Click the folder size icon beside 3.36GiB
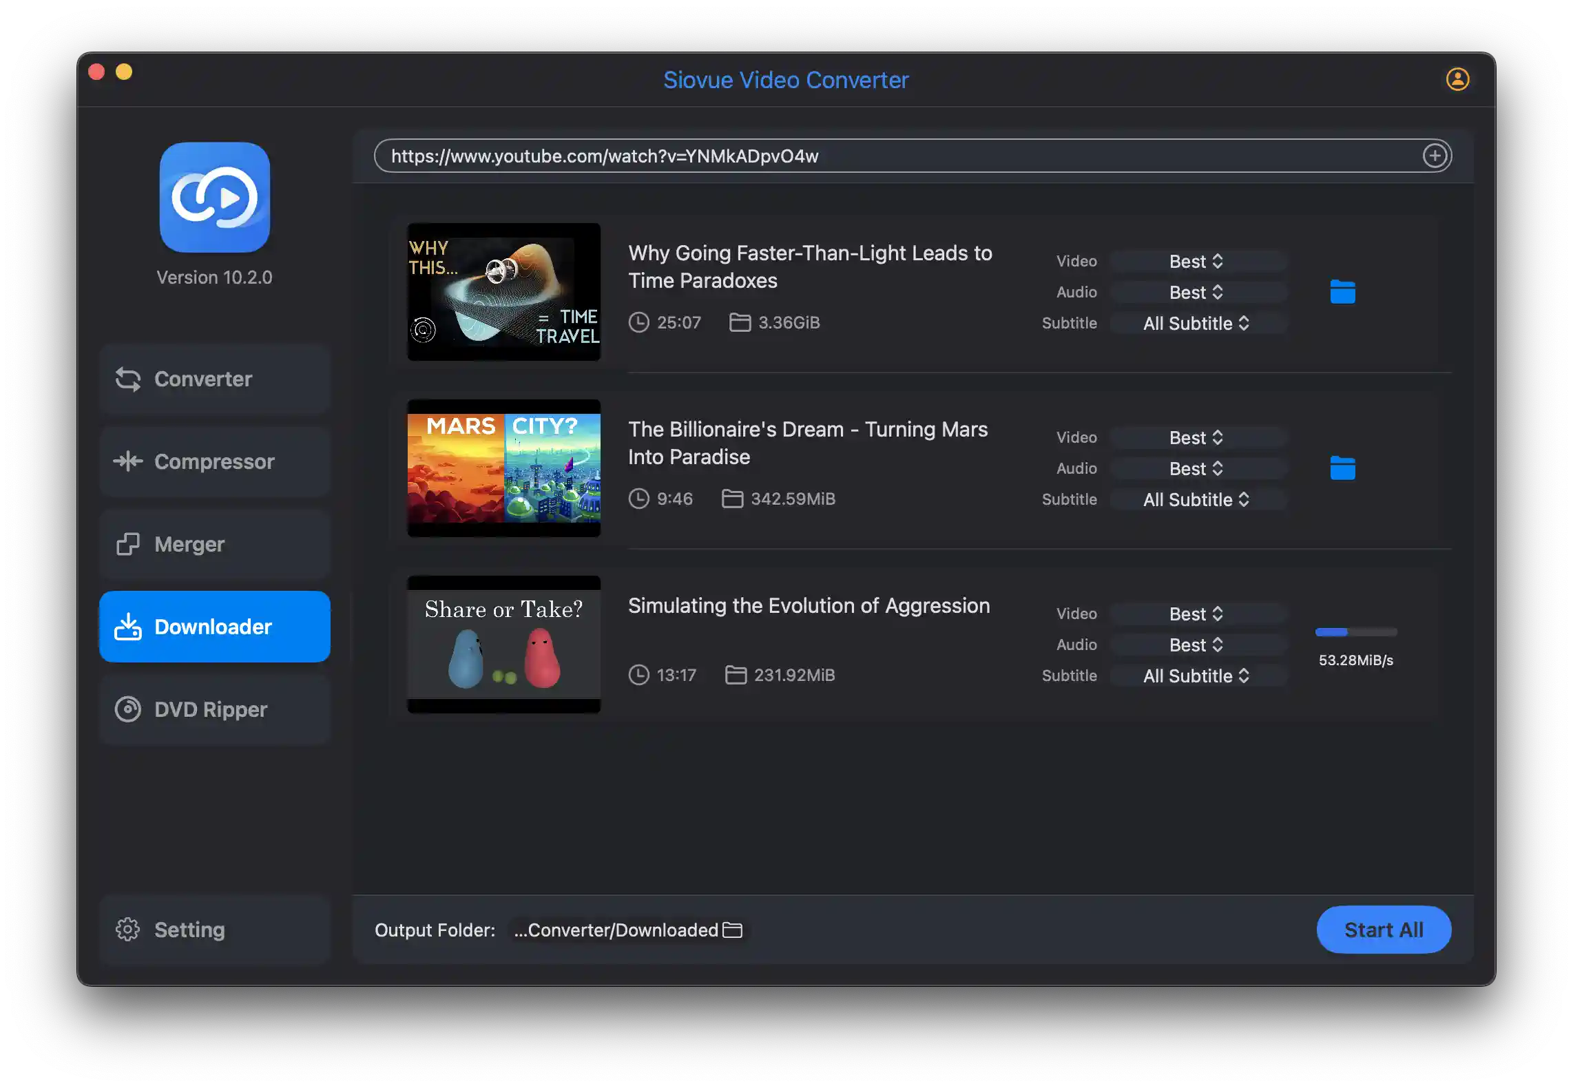The width and height of the screenshot is (1573, 1088). pos(740,322)
